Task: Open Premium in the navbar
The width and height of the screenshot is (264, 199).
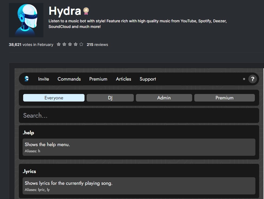Action: [x=98, y=79]
